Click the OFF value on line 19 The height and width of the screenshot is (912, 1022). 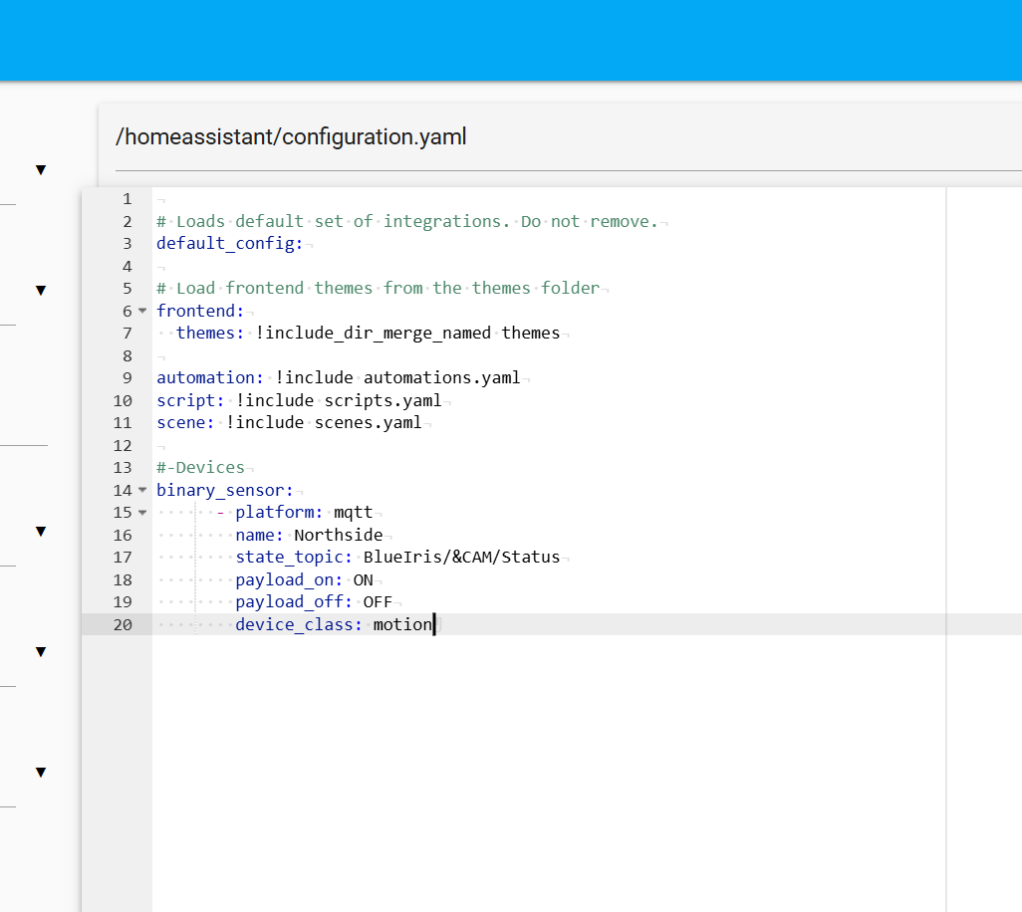click(379, 602)
